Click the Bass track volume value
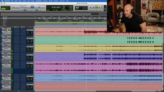This screenshot has width=164, height=92. click(32, 32)
